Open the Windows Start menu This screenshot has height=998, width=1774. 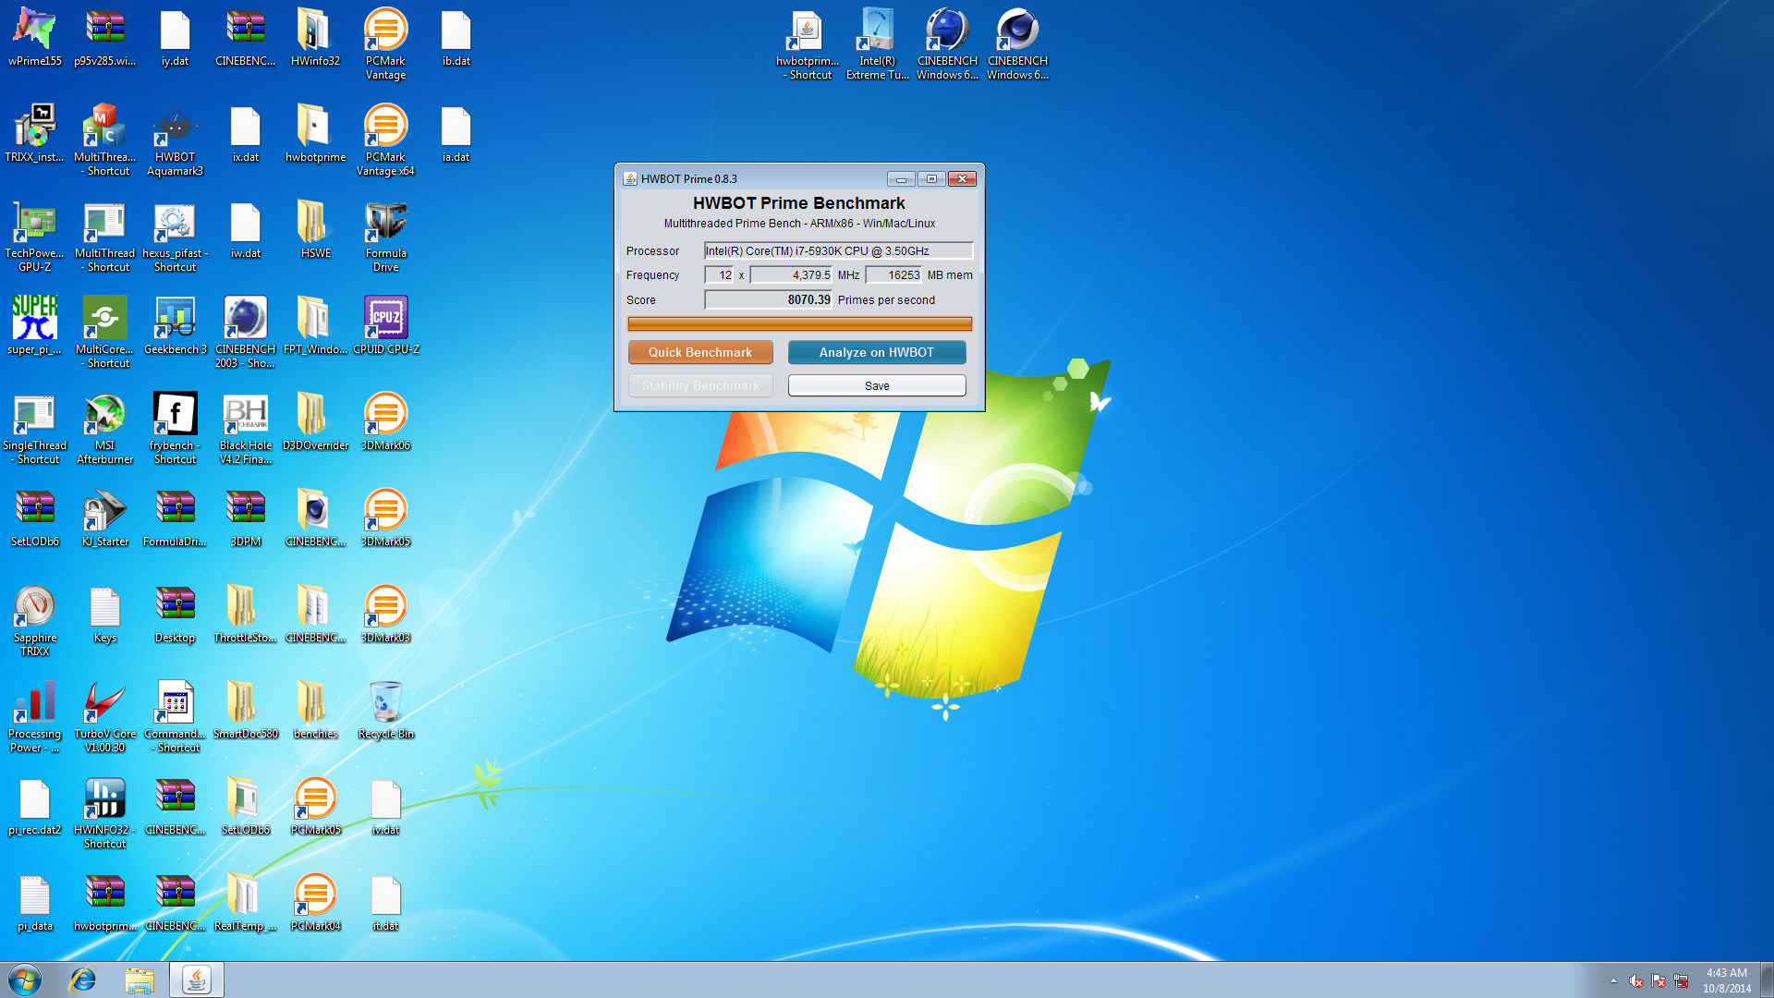pos(25,980)
